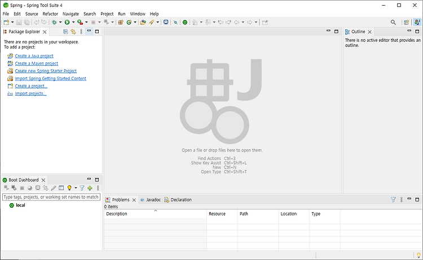This screenshot has height=260, width=423.
Task: Open the Navigate menu
Action: [70, 14]
